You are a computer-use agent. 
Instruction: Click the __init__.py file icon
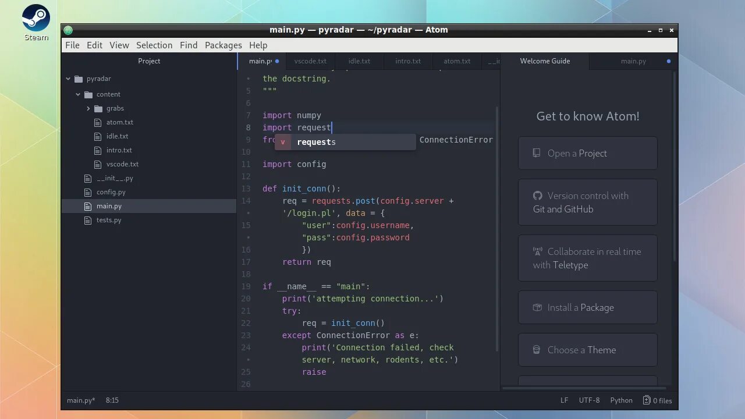coord(88,178)
